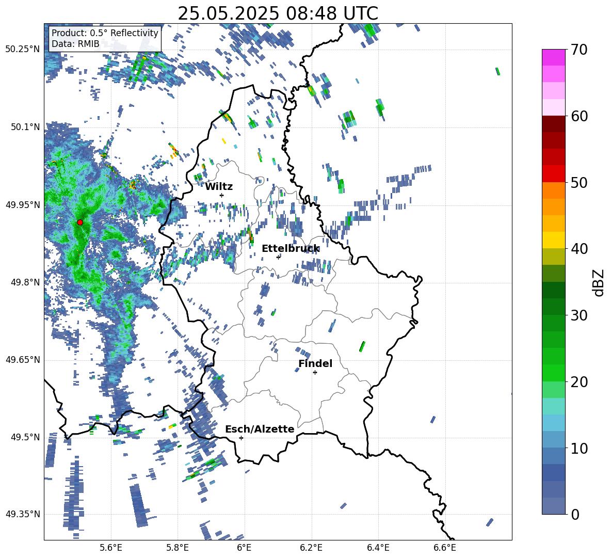Click the 49.8°N latitude label

(x=26, y=282)
